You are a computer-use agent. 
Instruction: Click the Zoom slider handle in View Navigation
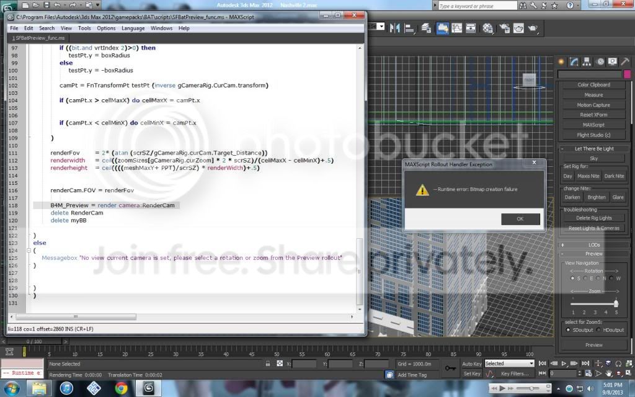click(616, 303)
